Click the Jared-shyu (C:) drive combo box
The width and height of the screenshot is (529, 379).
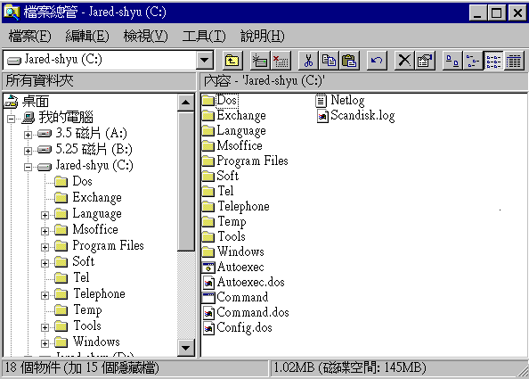click(x=108, y=61)
